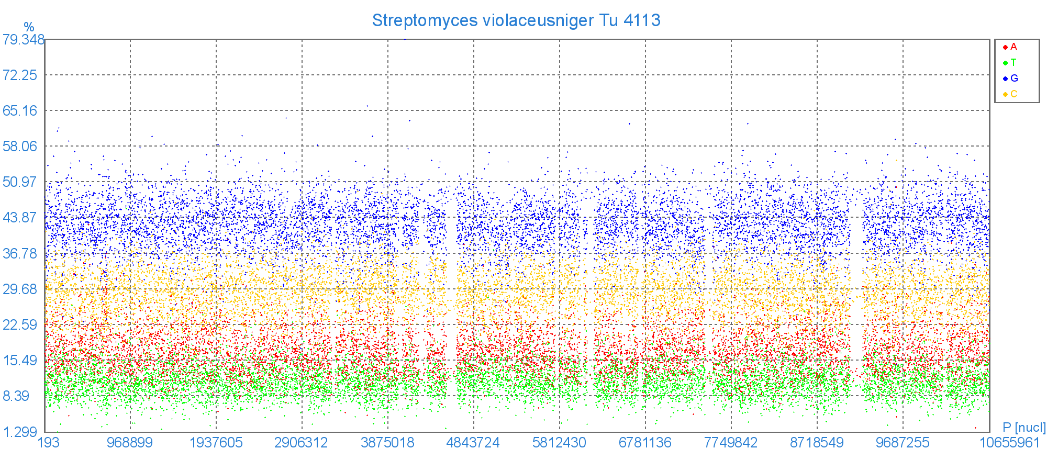Click the x-axis value 4843724
The width and height of the screenshot is (1047, 471).
pos(473,443)
